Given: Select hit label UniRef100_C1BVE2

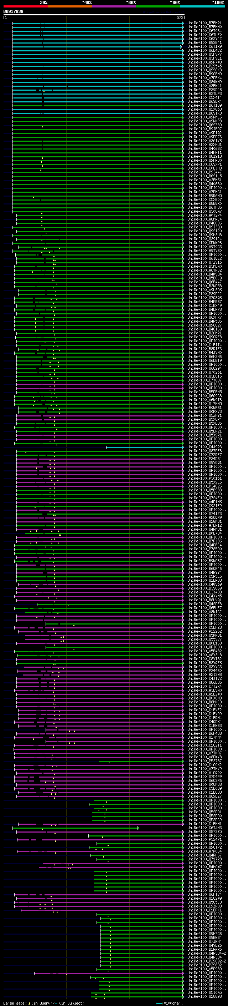Looking at the screenshot, I should [204, 710].
